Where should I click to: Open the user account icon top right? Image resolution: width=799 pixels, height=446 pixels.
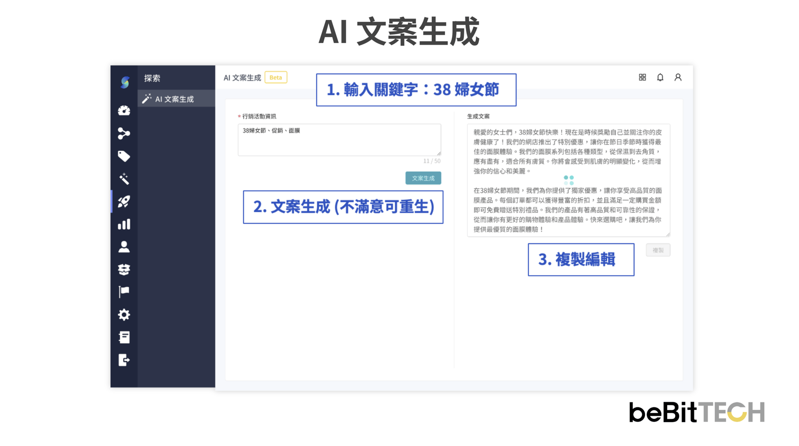678,77
